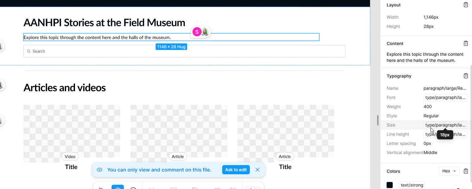The height and width of the screenshot is (189, 472).
Task: Click into the Search input field
Action: [184, 51]
